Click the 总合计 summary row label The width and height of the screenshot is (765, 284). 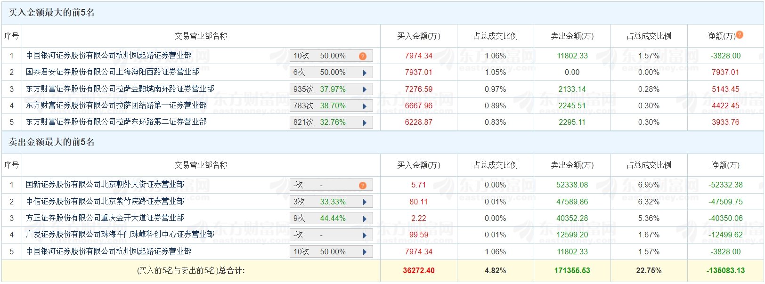(191, 271)
